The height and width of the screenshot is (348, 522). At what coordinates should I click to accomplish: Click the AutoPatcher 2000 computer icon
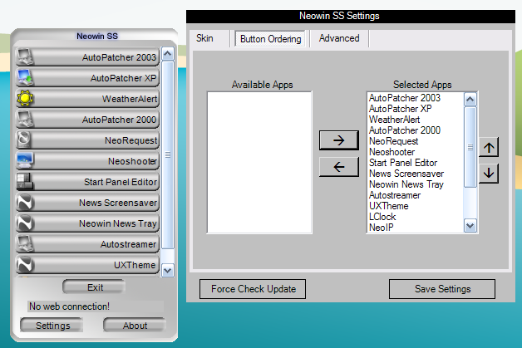[x=25, y=119]
